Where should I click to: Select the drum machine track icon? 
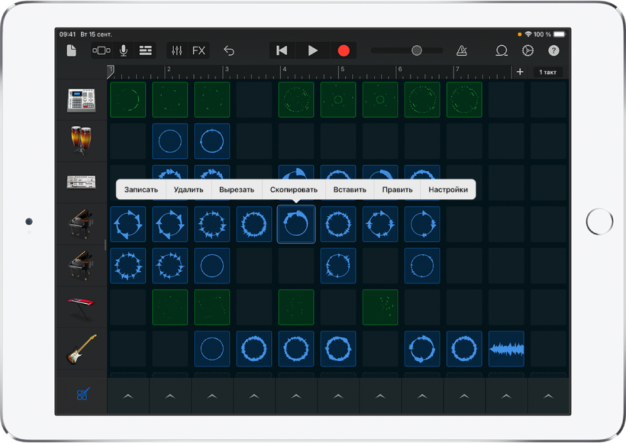point(81,99)
